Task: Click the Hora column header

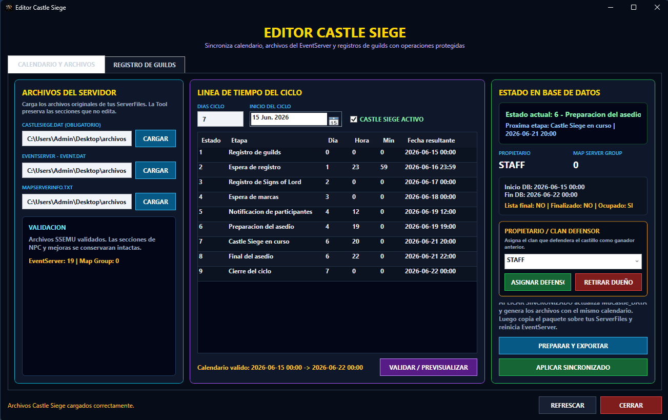Action: tap(362, 140)
